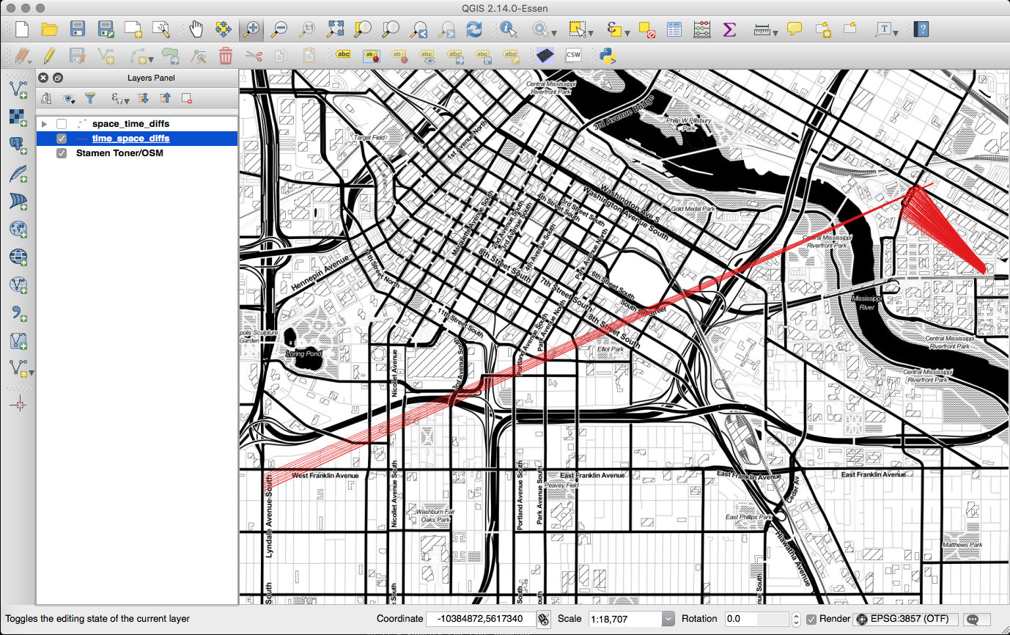This screenshot has height=635, width=1010.
Task: Hide the Stamen Toner/OSM layer
Action: (x=62, y=153)
